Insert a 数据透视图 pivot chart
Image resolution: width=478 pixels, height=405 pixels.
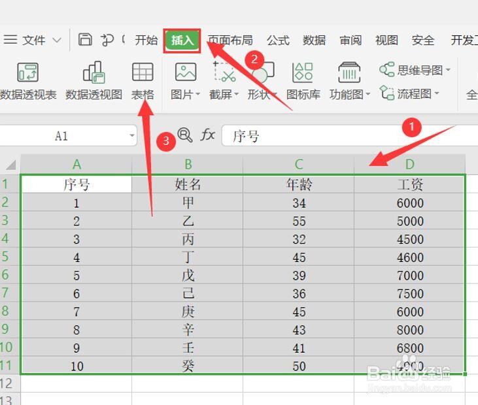[94, 81]
